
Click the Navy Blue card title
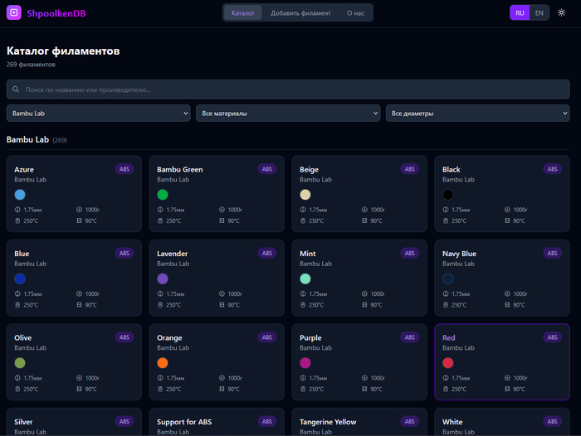click(459, 254)
